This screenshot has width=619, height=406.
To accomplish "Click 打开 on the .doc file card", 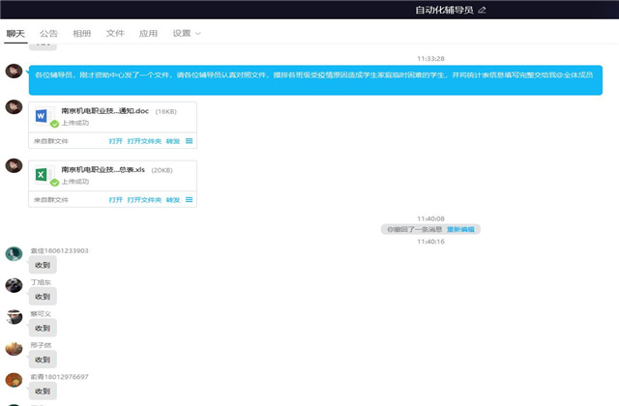I will (116, 141).
